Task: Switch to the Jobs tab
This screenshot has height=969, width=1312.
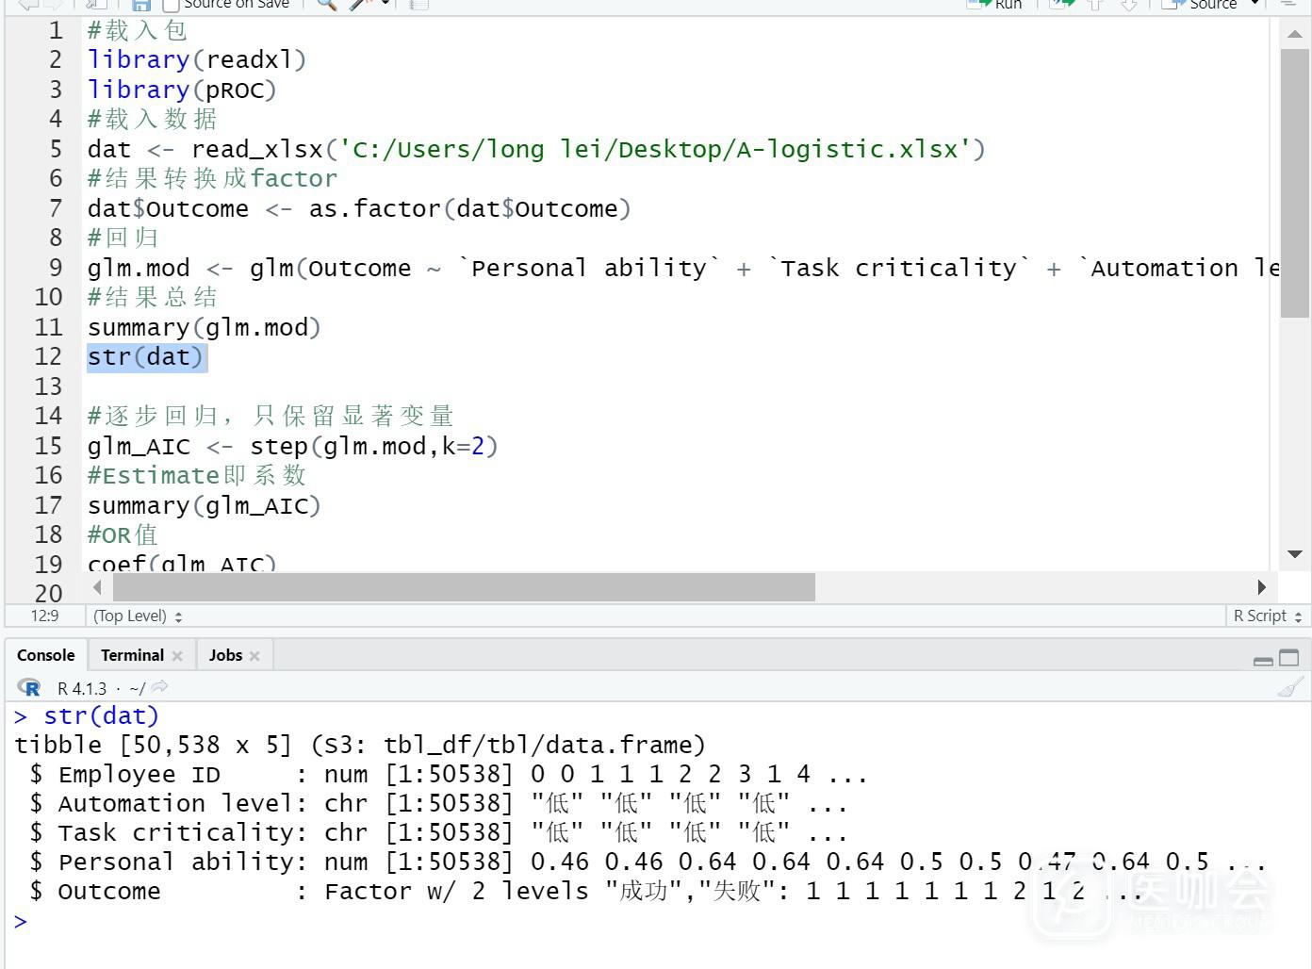Action: (x=225, y=655)
